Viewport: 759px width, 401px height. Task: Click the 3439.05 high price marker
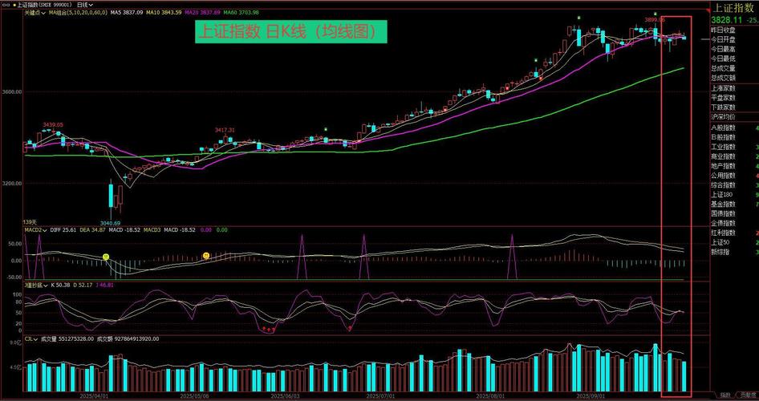click(53, 125)
